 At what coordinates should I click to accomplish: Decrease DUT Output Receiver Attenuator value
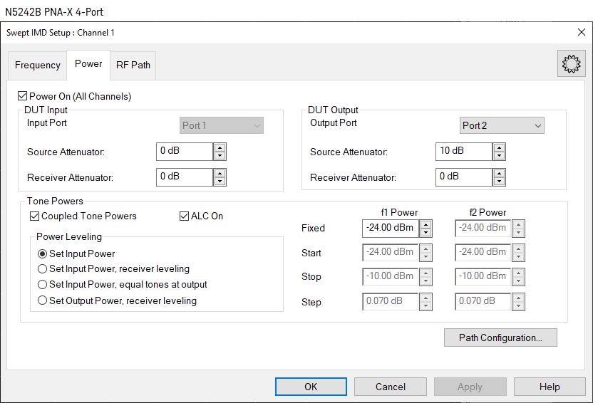tap(499, 180)
